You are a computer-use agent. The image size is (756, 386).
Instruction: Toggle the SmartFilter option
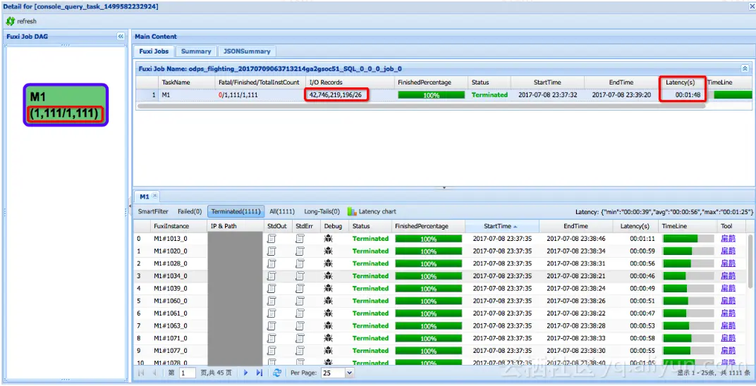[153, 211]
